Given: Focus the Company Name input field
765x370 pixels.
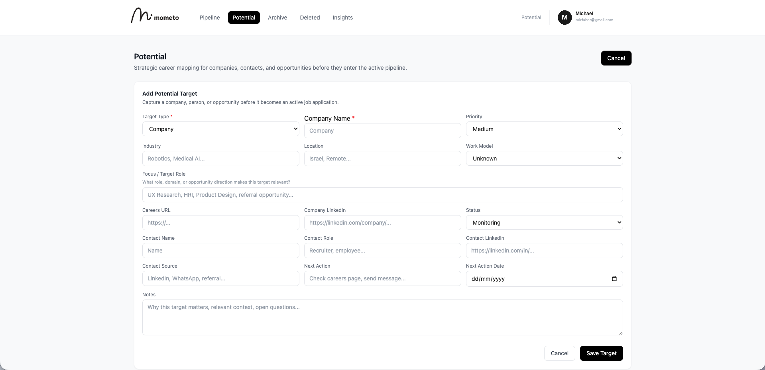Looking at the screenshot, I should pyautogui.click(x=382, y=131).
